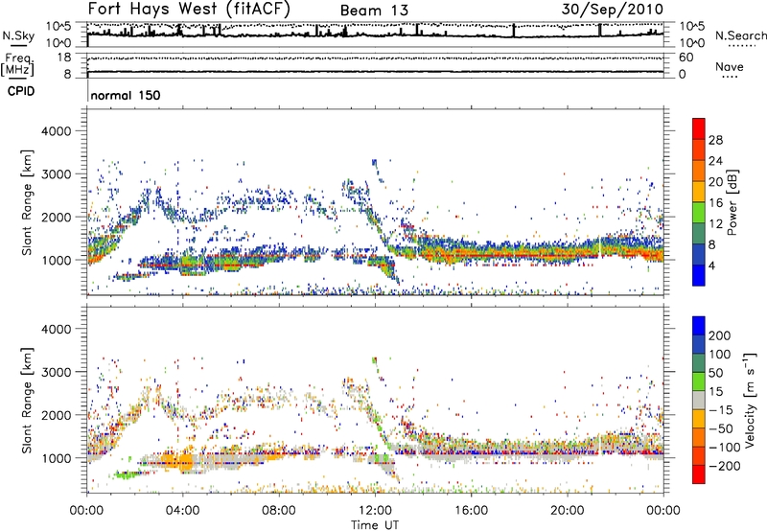Select the 'Beam 13' header text

[374, 11]
